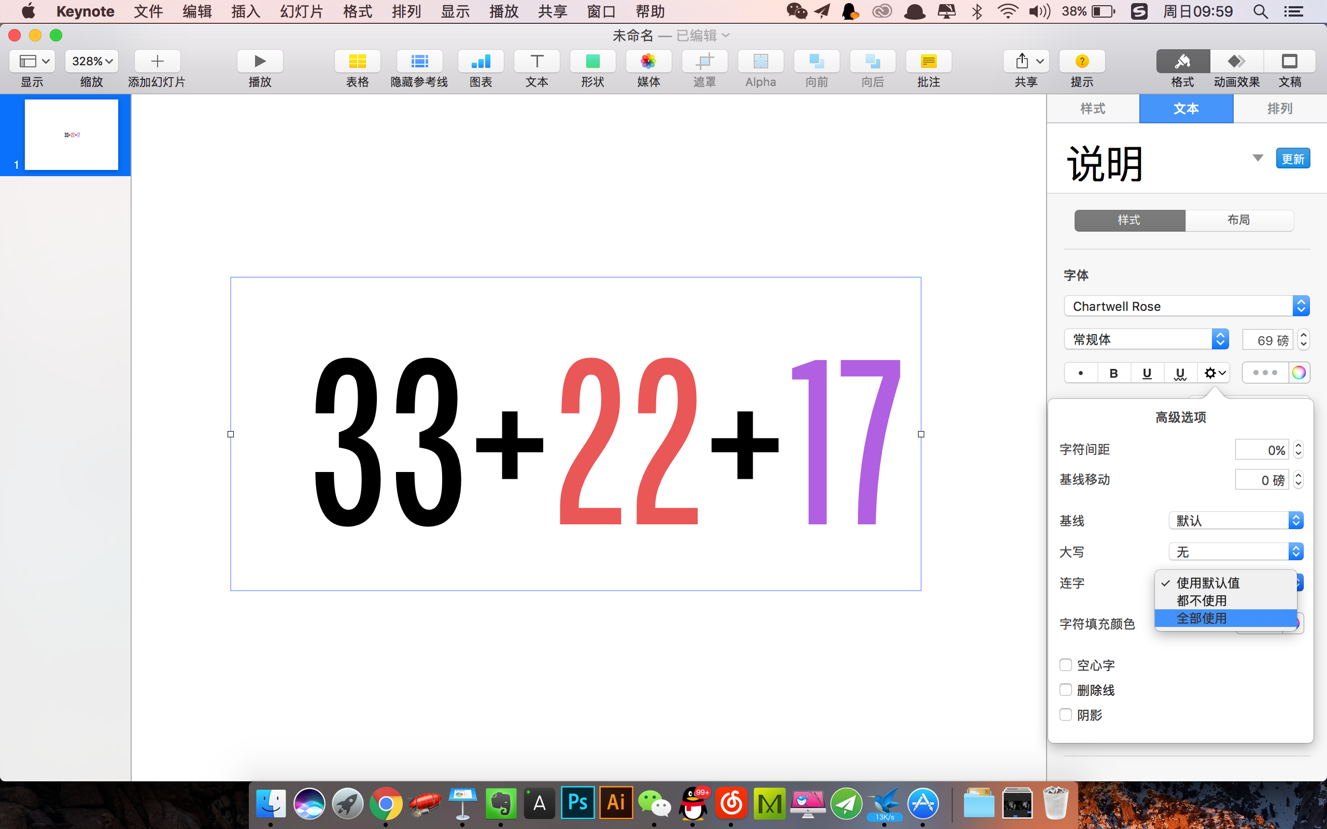Add a comment with the 批注 icon
Screen dimensions: 1327x829
pos(928,62)
